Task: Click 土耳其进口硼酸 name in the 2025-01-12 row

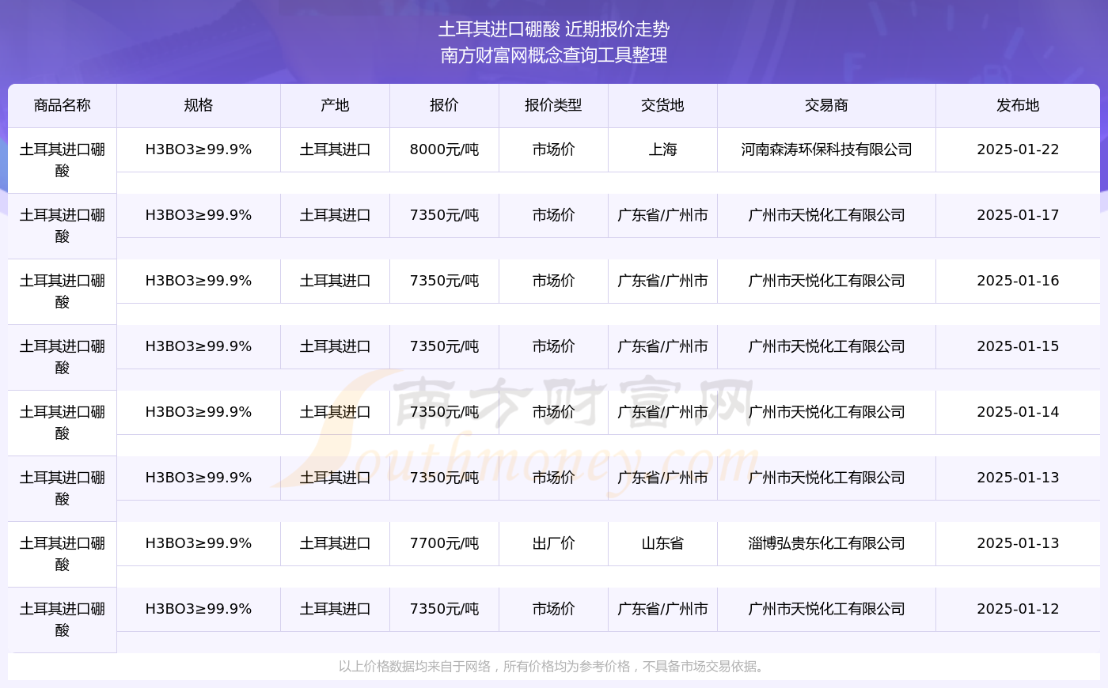Action: 63,619
